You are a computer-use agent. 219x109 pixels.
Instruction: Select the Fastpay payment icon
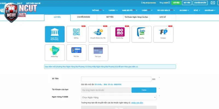click(x=163, y=34)
